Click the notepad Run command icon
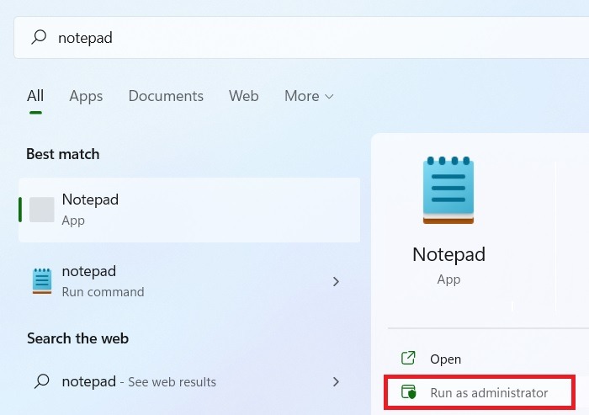Screen dimensions: 589x415 point(42,281)
